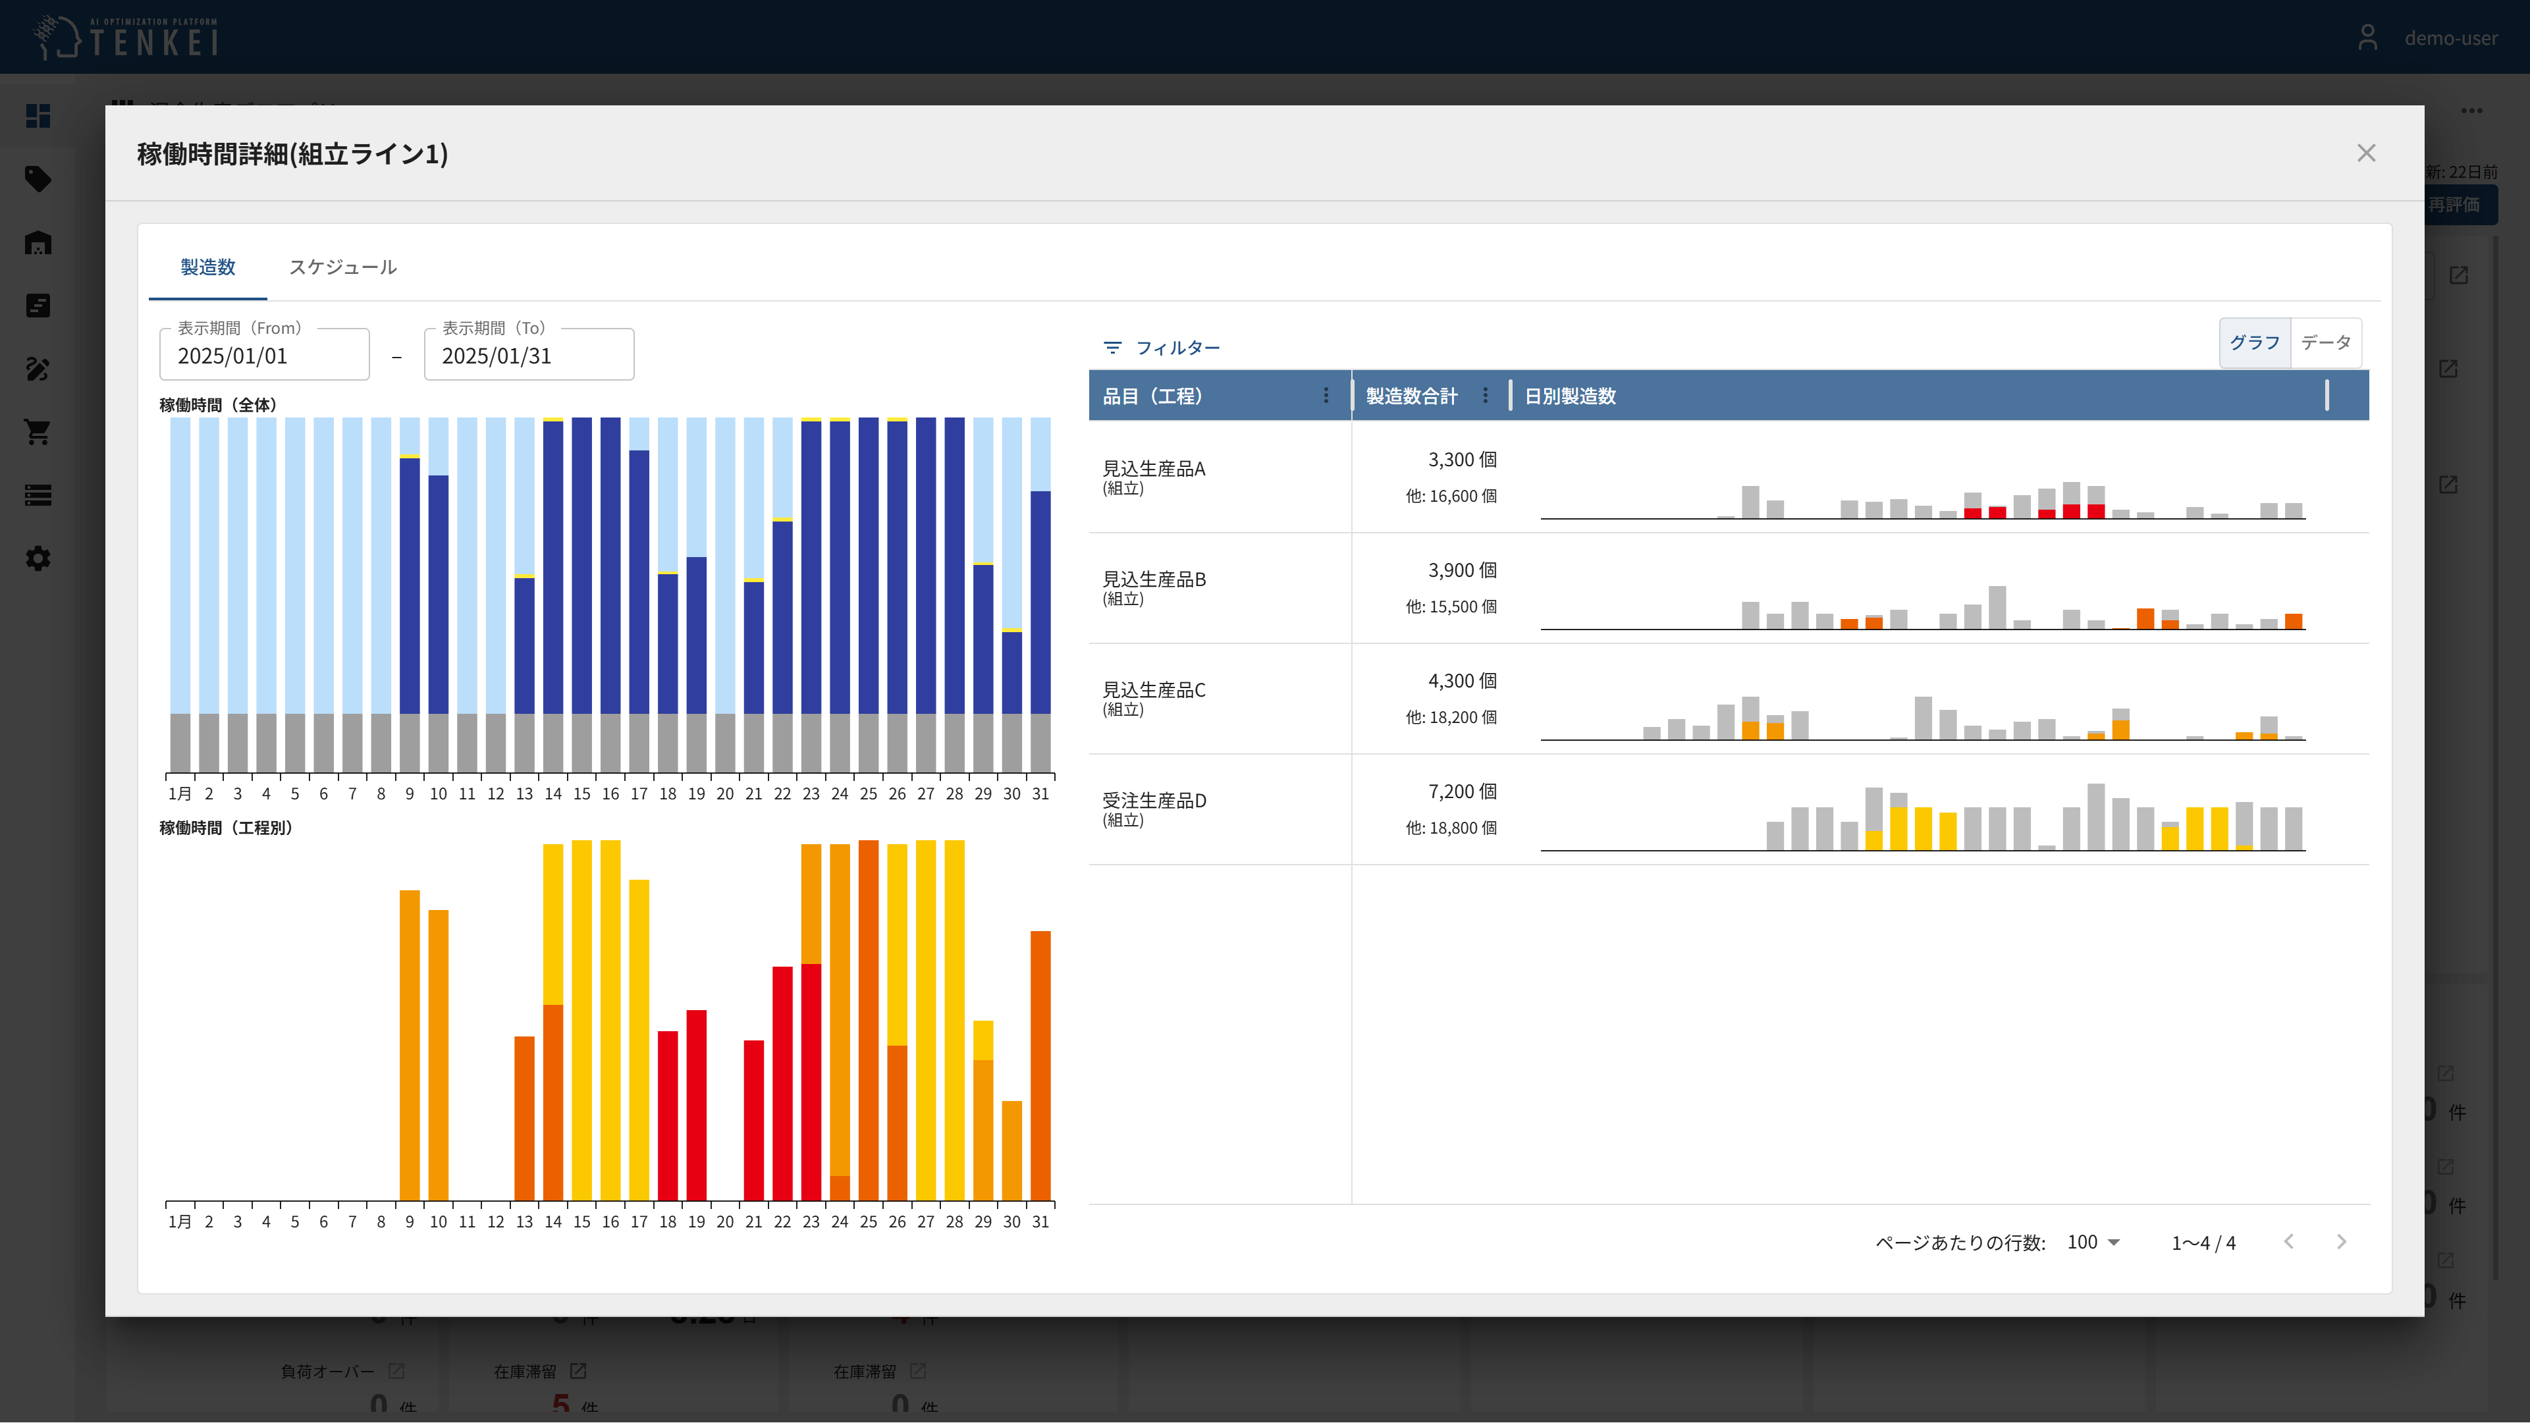Open rows-per-page dropdown showing 100

click(x=2093, y=1243)
